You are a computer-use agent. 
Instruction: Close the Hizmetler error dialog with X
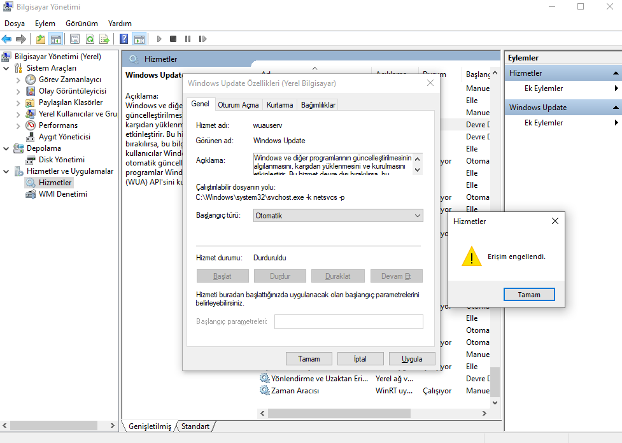tap(555, 221)
